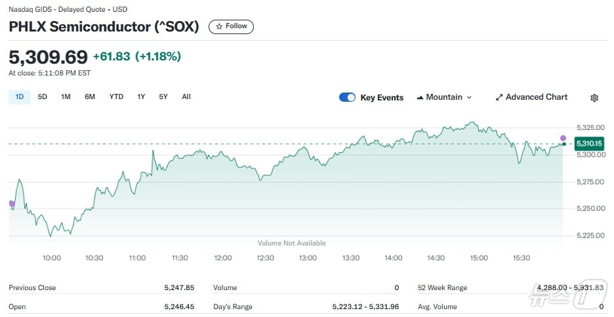
Task: Toggle the Key Events switch
Action: tap(347, 97)
